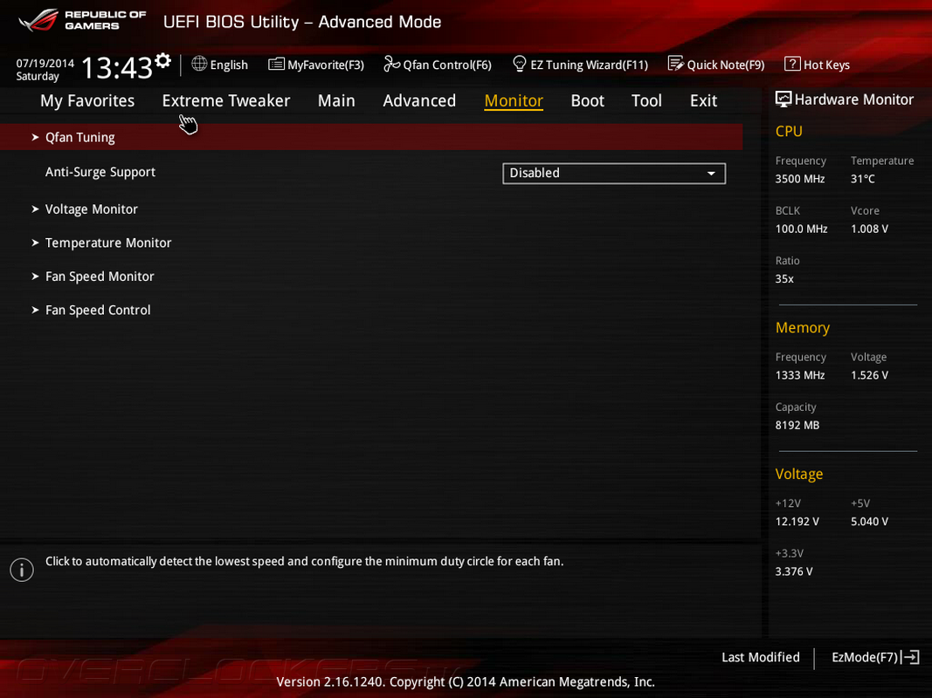
Task: Go to the Main tab
Action: [336, 101]
